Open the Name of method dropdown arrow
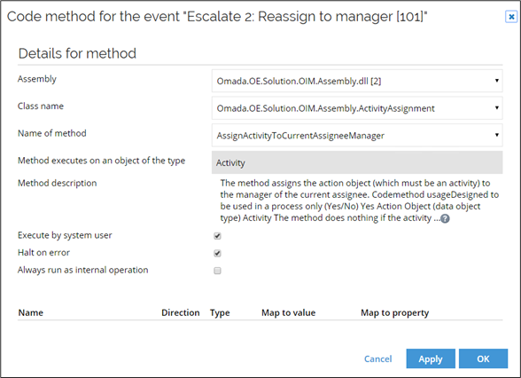This screenshot has height=378, width=521. point(497,135)
